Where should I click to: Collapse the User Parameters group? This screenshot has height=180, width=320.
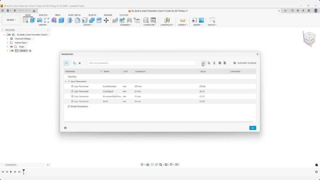[x=66, y=81]
